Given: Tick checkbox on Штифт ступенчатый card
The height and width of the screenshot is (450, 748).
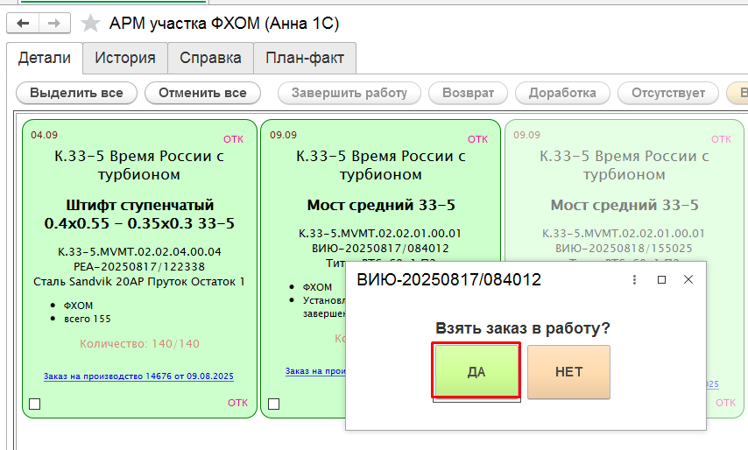Looking at the screenshot, I should (x=35, y=404).
